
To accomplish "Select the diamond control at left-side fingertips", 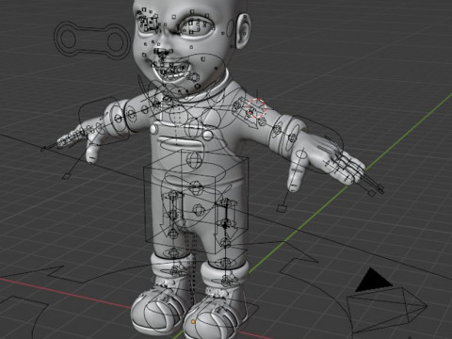I will tap(43, 149).
